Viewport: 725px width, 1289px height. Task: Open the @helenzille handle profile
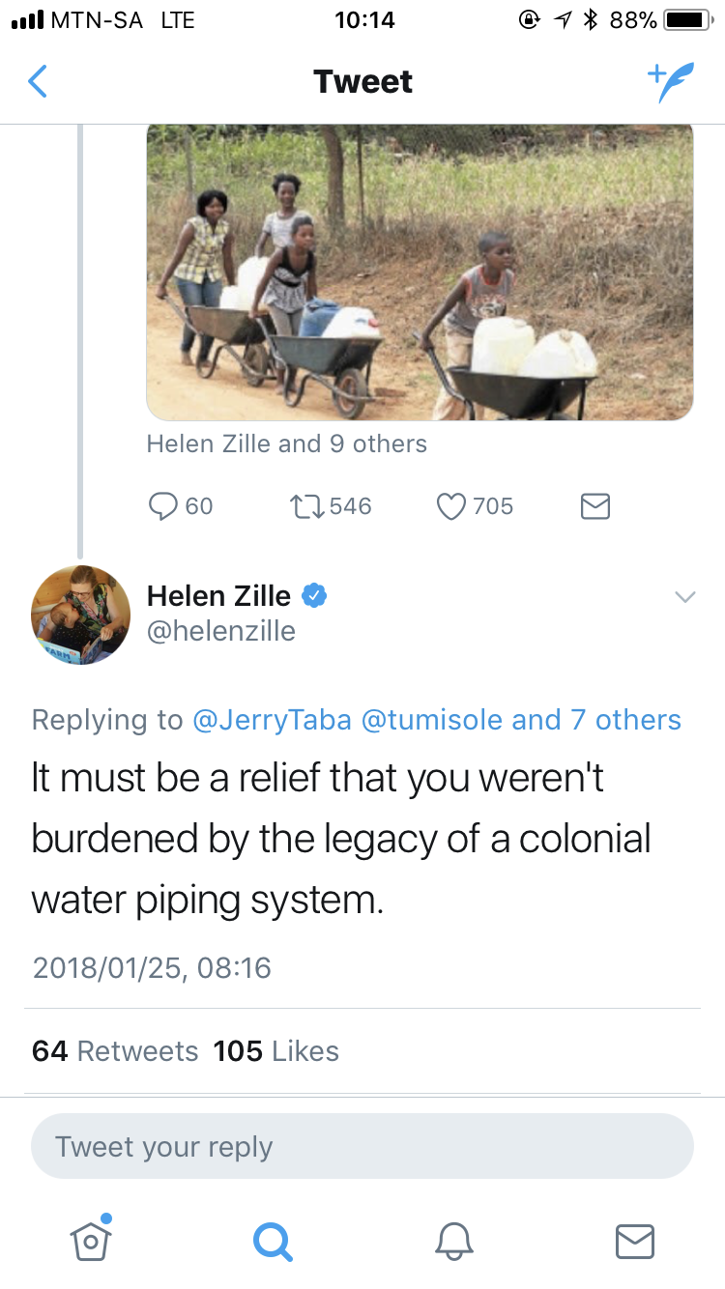tap(221, 631)
